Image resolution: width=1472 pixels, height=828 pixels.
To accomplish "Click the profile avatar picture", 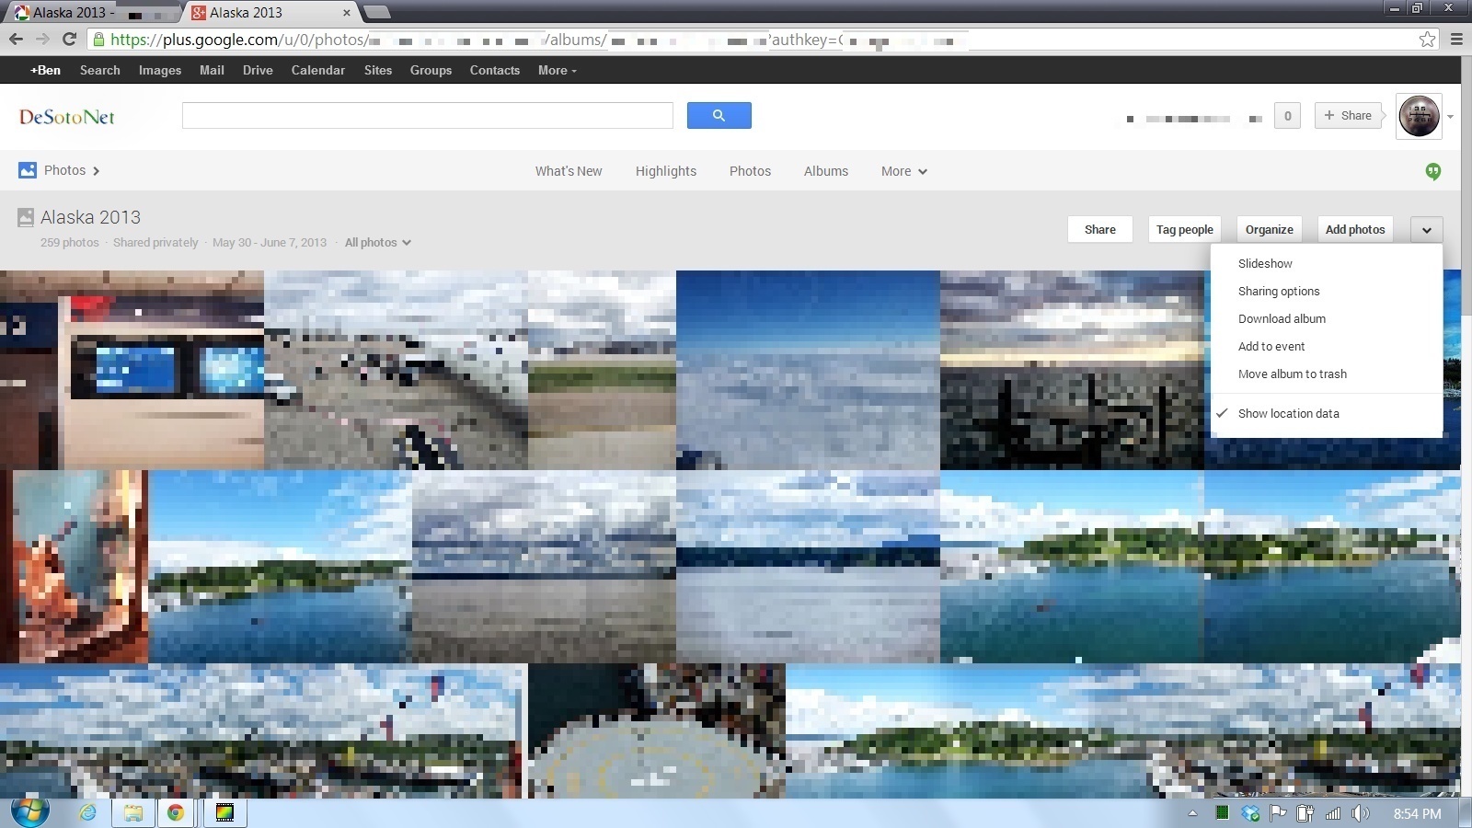I will click(x=1419, y=117).
